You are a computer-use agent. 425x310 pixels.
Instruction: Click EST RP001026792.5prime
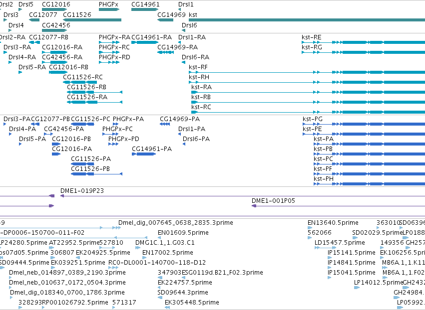tap(75, 303)
